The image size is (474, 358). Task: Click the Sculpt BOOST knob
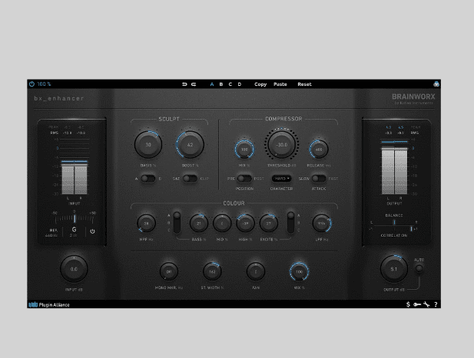click(x=190, y=144)
